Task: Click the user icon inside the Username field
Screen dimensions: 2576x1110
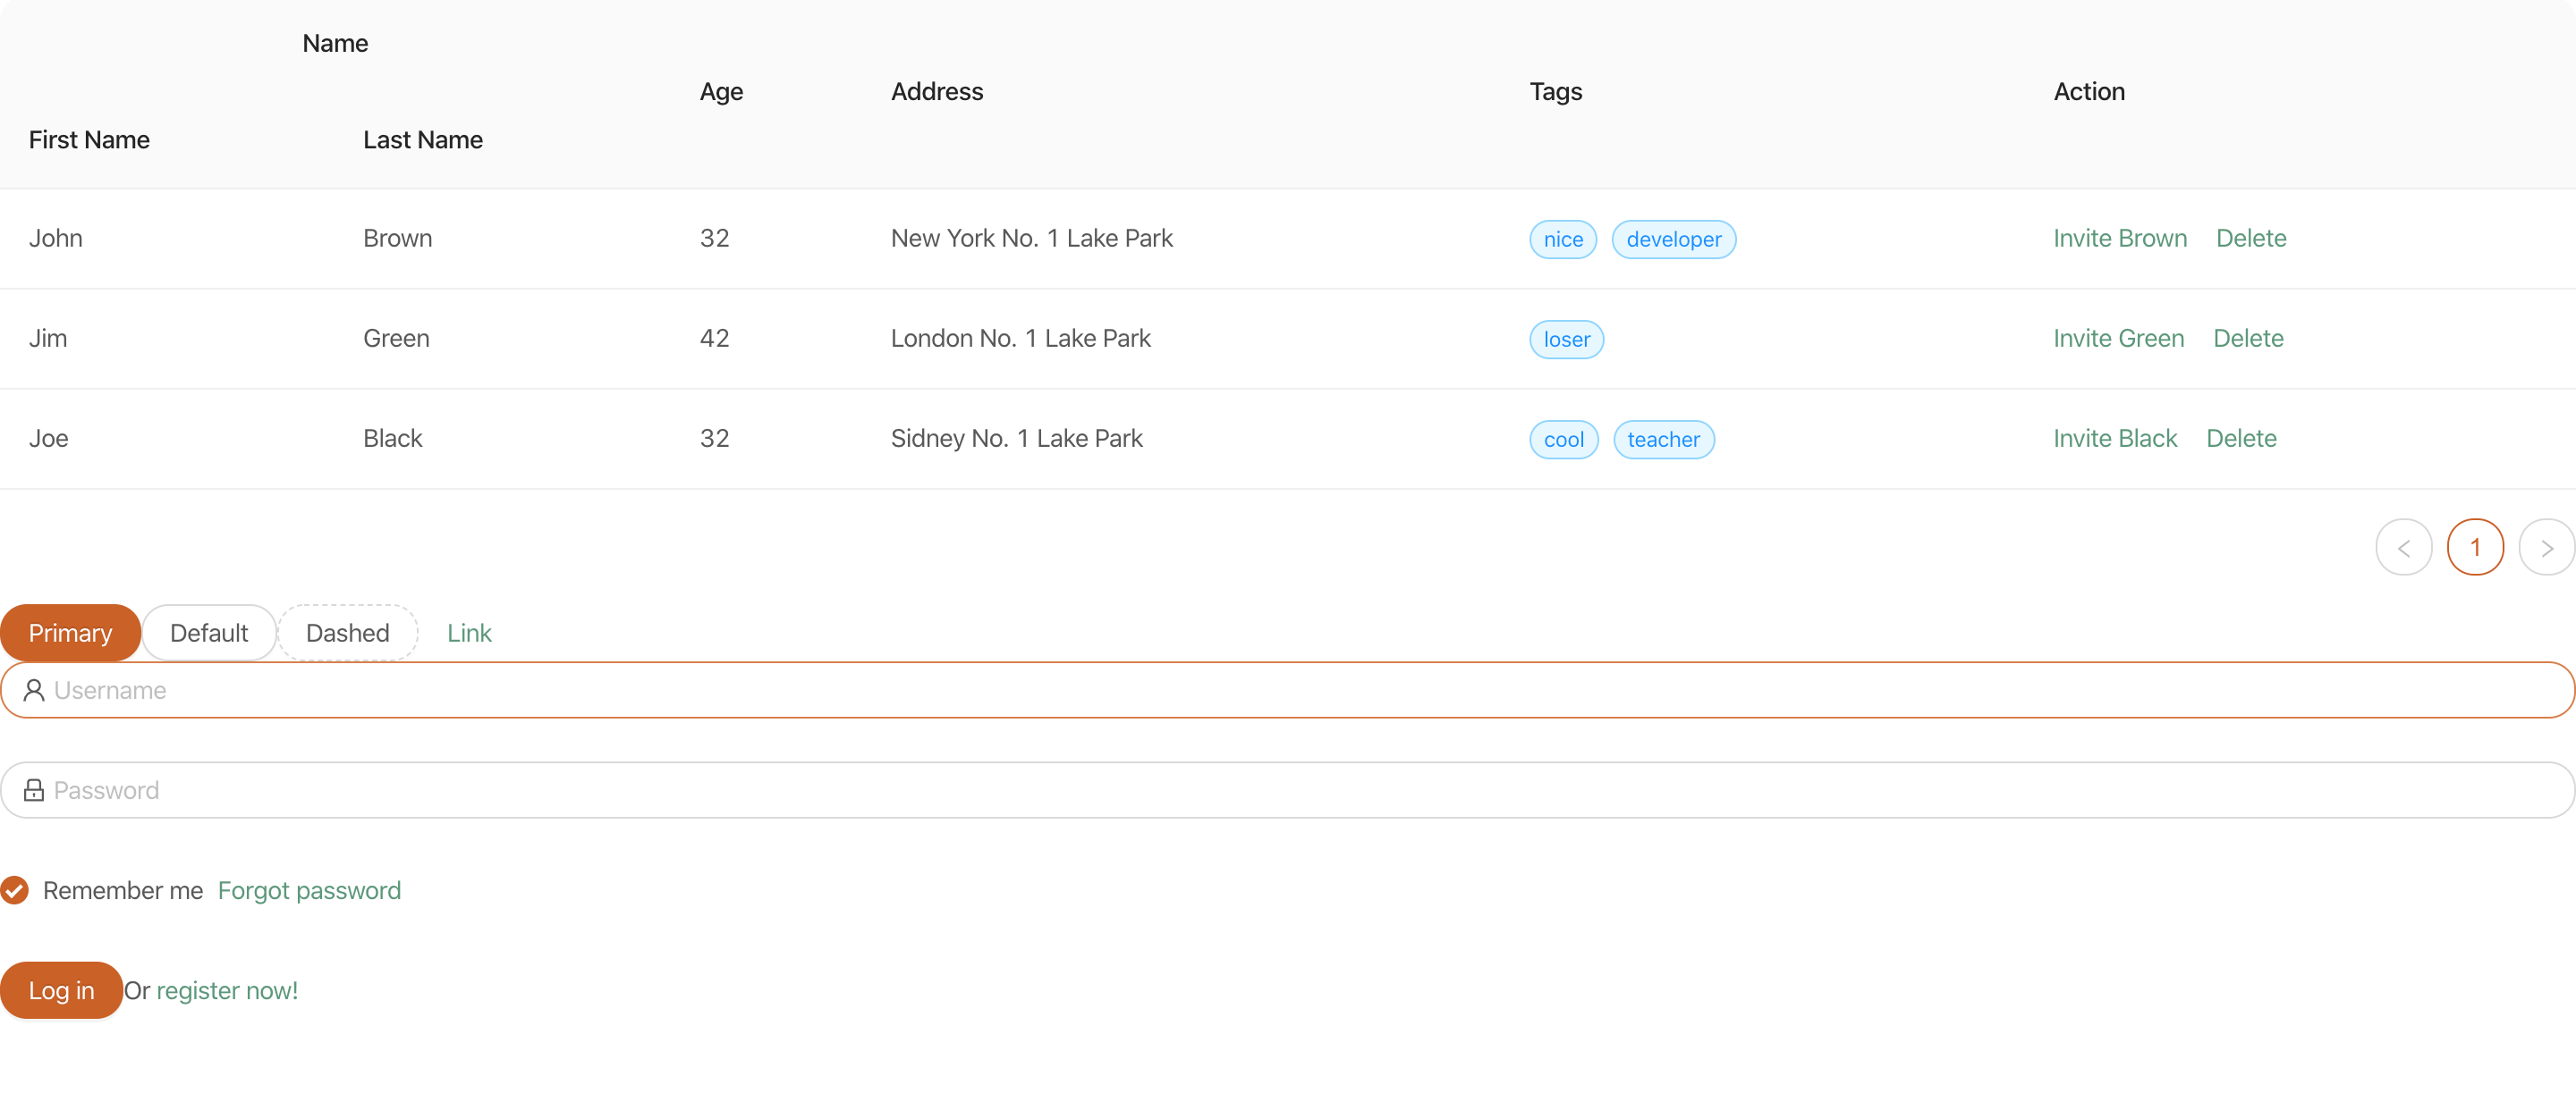Action: pyautogui.click(x=34, y=689)
